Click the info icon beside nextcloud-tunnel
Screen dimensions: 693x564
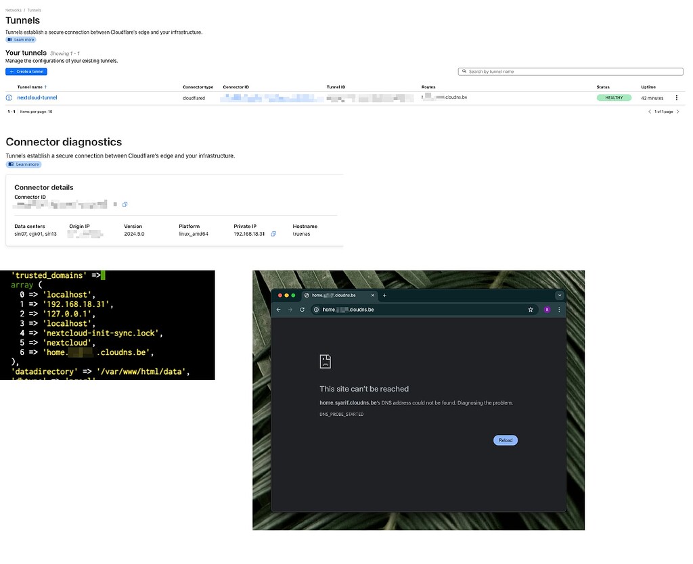click(9, 97)
